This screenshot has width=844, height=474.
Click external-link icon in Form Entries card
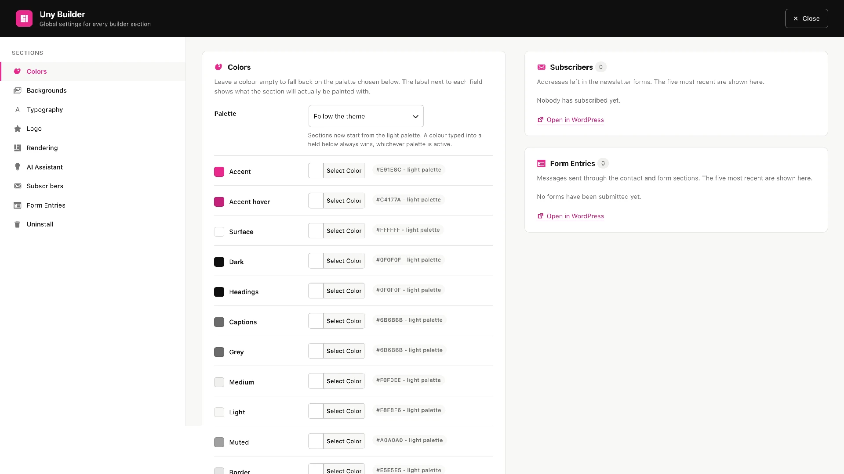pos(540,216)
